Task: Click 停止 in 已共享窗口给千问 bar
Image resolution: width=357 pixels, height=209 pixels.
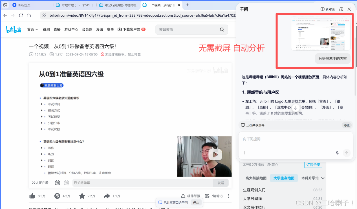Action: 196,203
